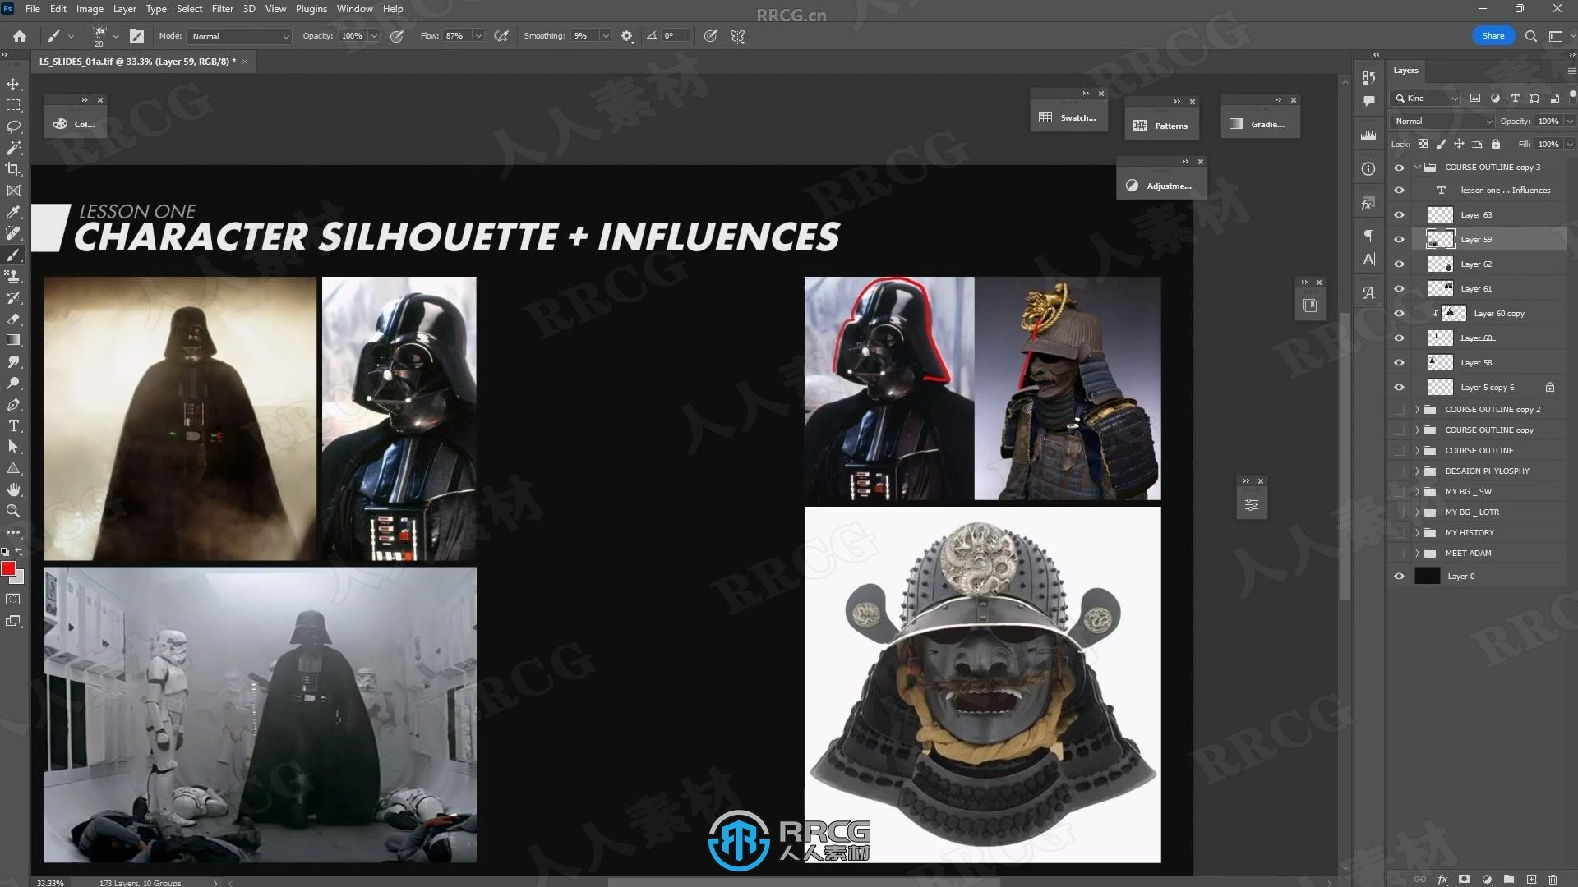Open the Filter menu
Viewport: 1578px width, 887px height.
(223, 9)
